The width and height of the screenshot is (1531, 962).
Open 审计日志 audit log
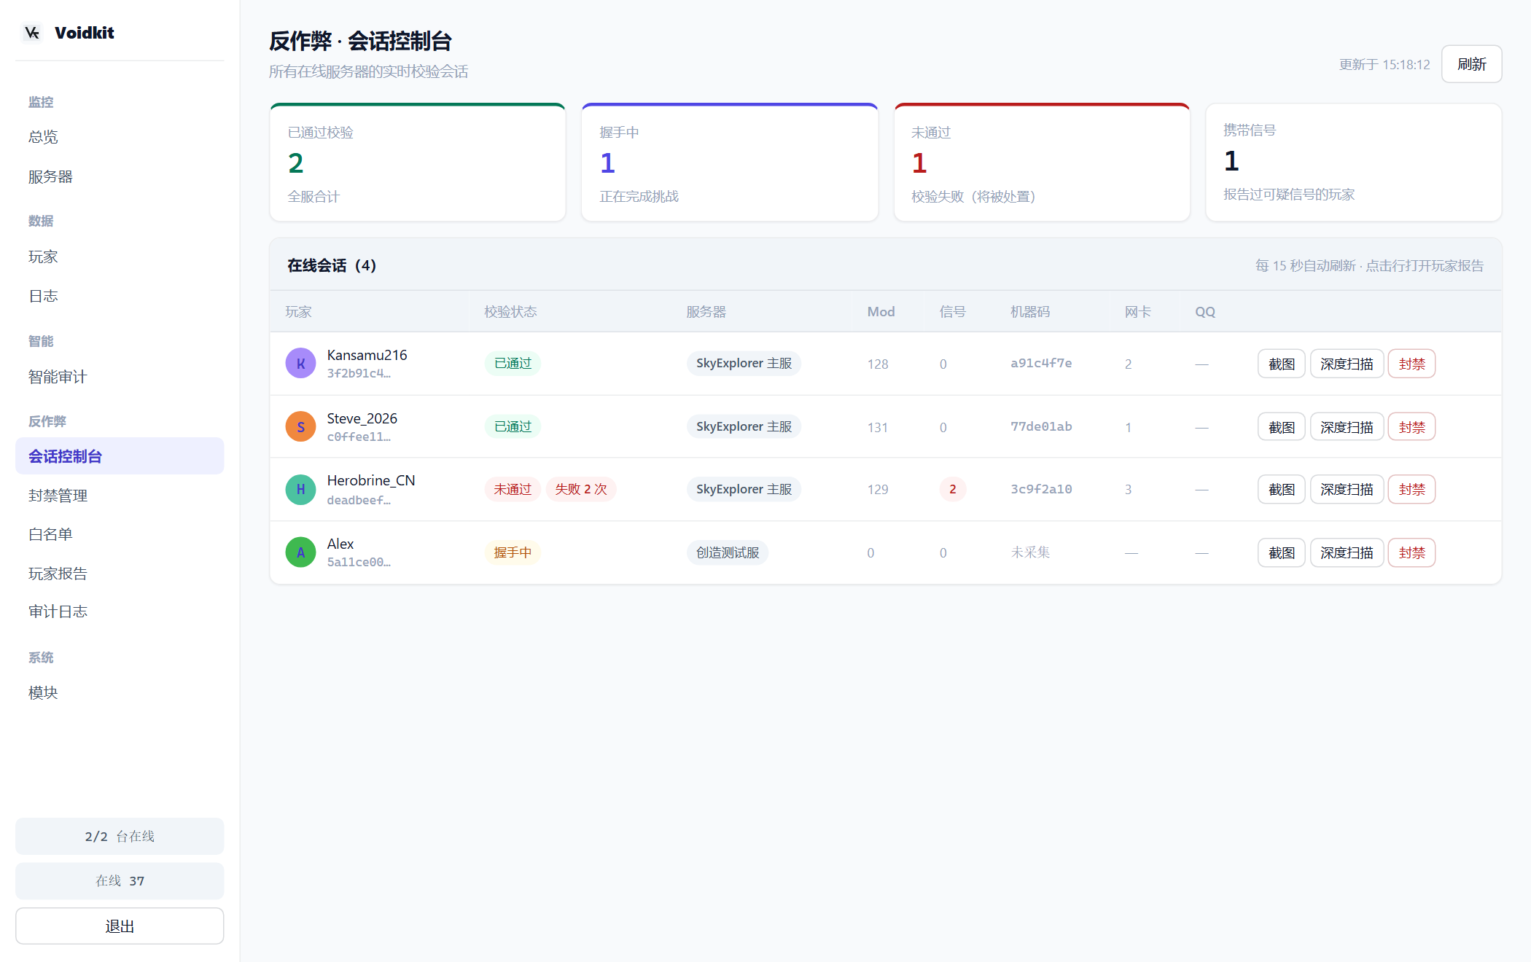point(120,611)
